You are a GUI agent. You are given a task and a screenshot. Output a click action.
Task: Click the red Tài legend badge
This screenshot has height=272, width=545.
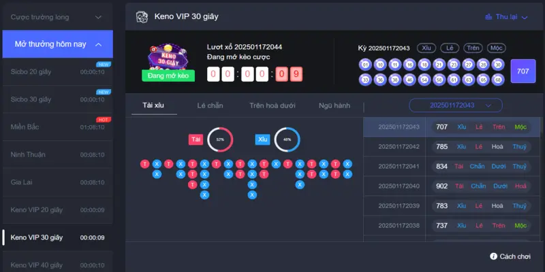pyautogui.click(x=196, y=139)
